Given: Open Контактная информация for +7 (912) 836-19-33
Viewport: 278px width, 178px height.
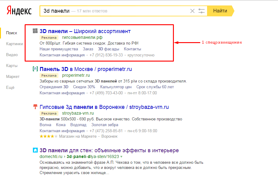Looking at the screenshot, I should pos(62,55).
